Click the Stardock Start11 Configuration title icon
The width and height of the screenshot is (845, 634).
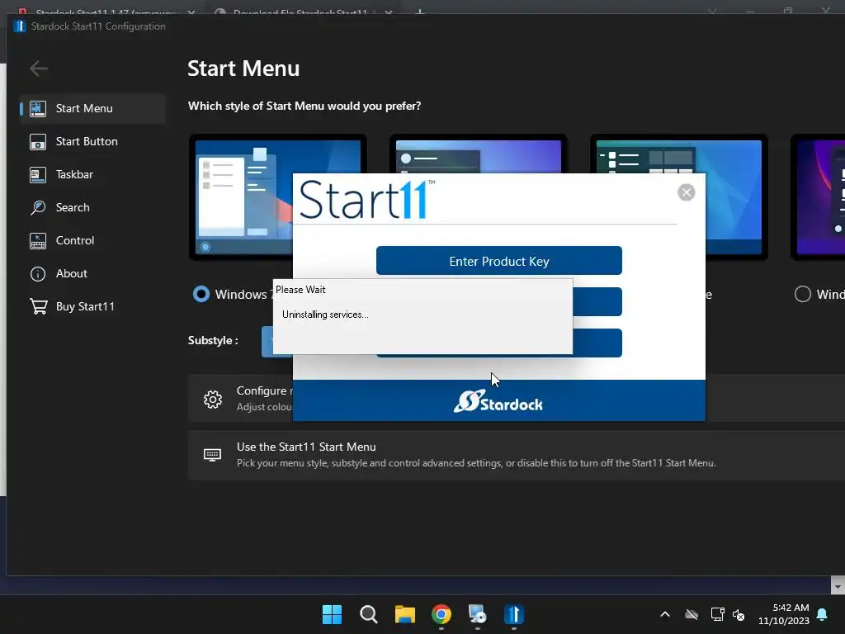pyautogui.click(x=20, y=26)
